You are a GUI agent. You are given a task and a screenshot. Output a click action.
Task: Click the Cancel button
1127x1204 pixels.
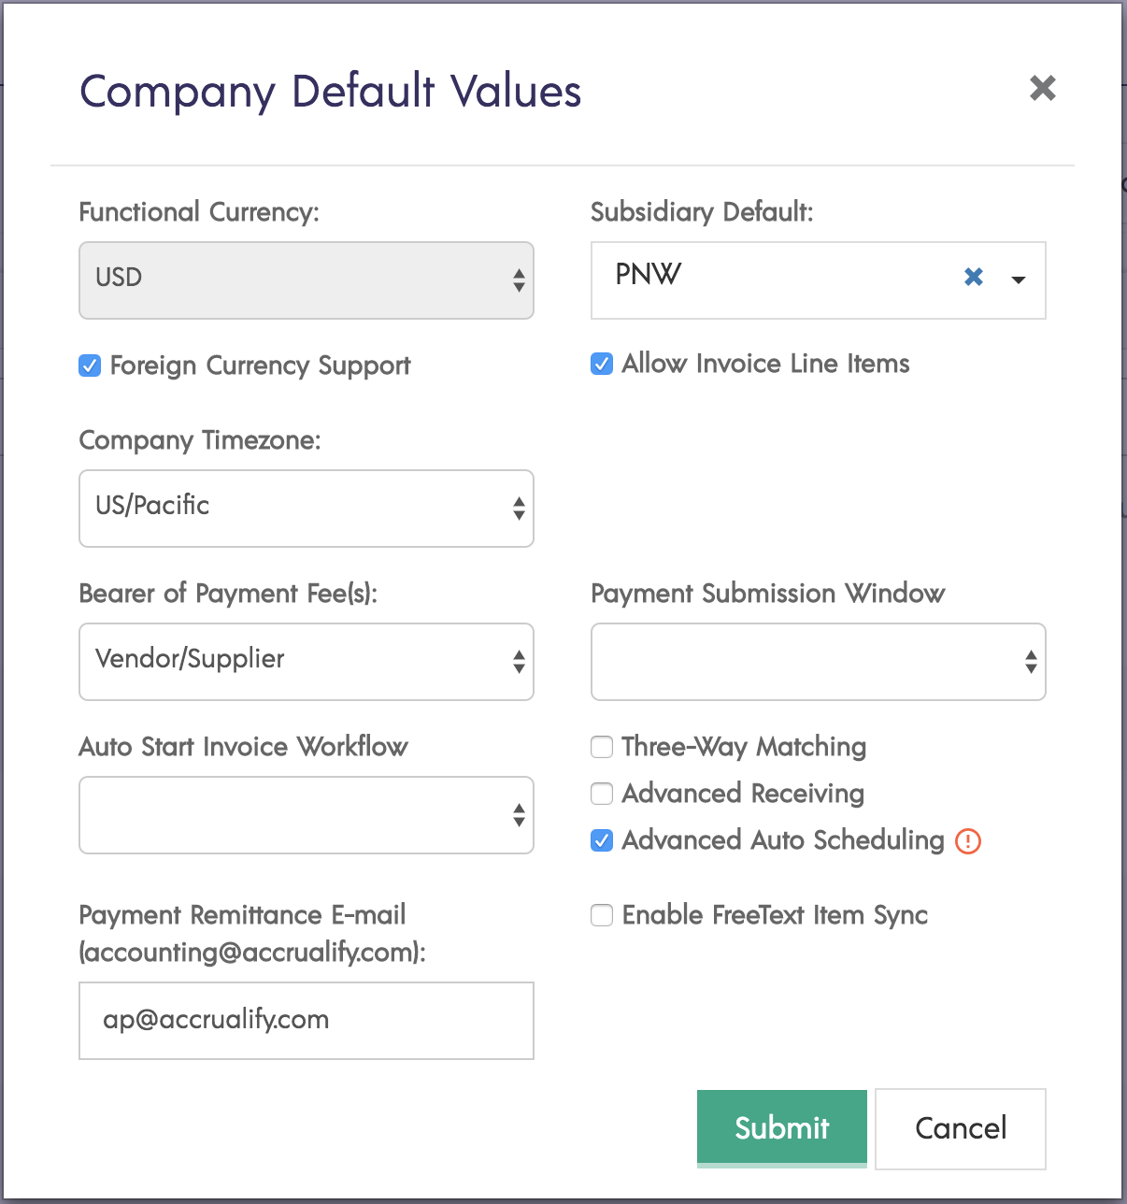(x=960, y=1128)
